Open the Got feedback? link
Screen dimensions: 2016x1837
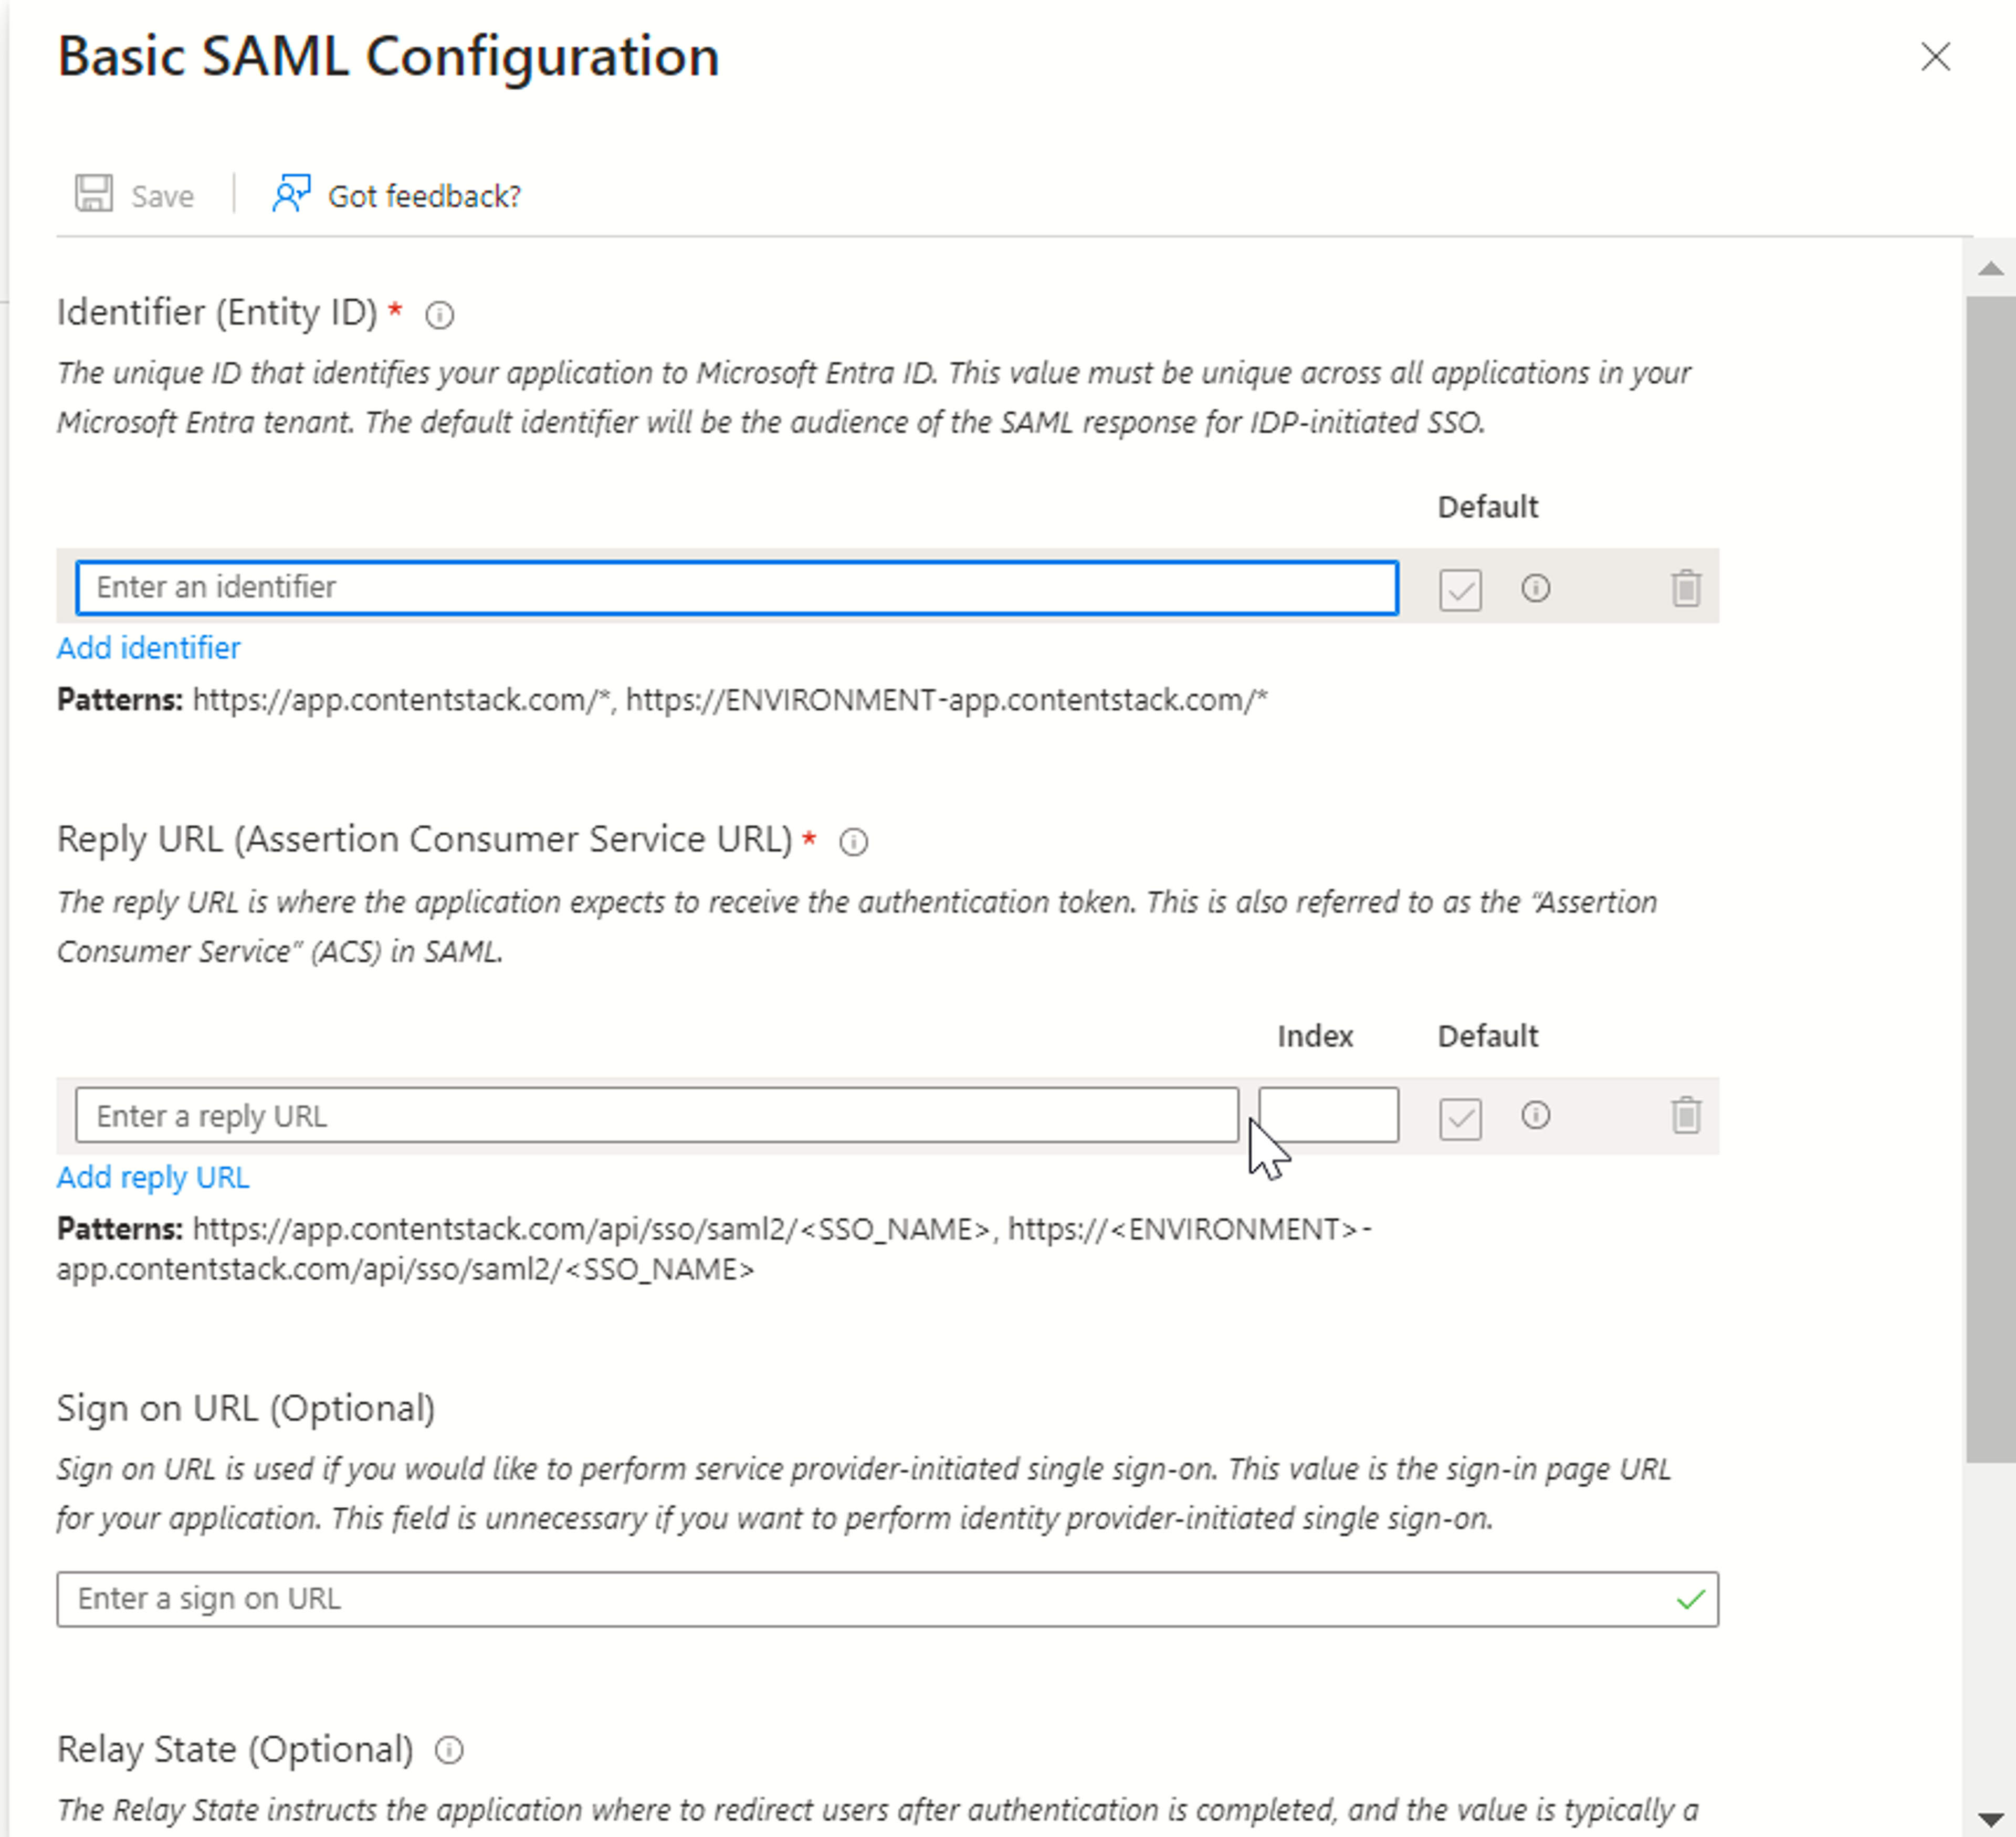[424, 196]
